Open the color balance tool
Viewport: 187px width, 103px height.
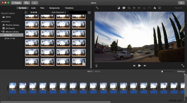[119, 8]
